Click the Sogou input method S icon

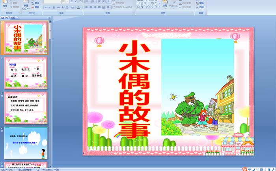245,169
